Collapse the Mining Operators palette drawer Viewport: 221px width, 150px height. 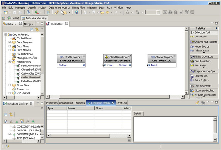(x=204, y=56)
